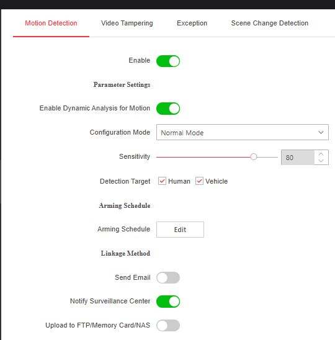Switch to the Motion Detection tab

point(51,23)
